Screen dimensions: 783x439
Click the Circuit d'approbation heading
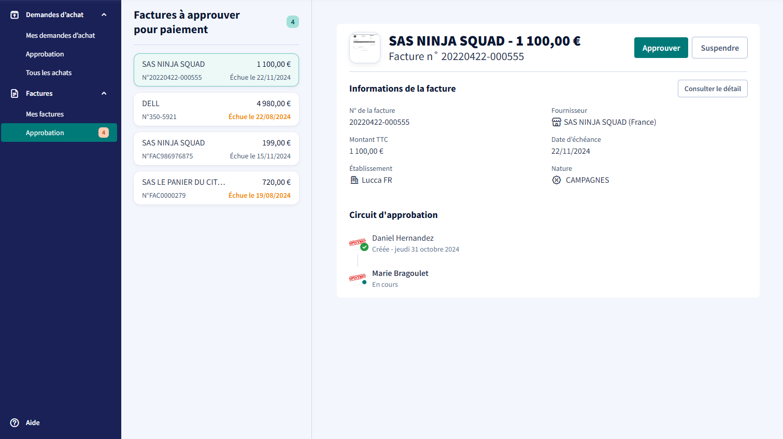pyautogui.click(x=393, y=215)
